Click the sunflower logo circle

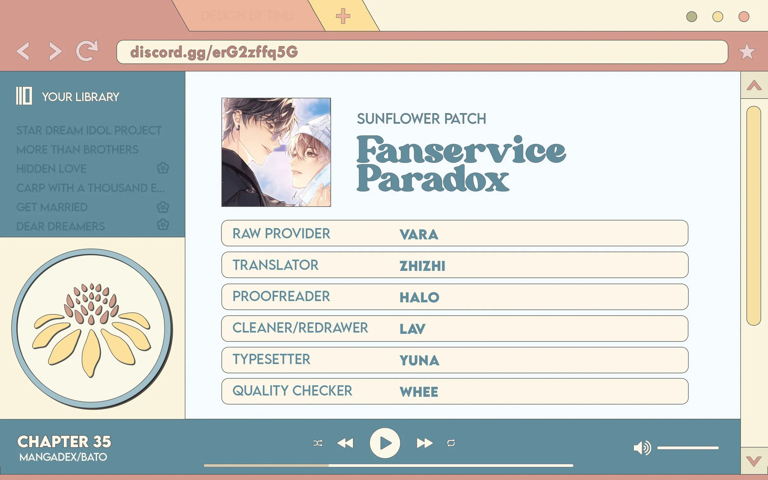(x=92, y=329)
